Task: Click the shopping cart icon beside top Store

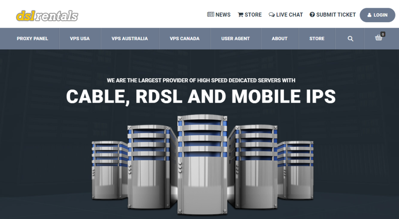Action: tap(240, 15)
